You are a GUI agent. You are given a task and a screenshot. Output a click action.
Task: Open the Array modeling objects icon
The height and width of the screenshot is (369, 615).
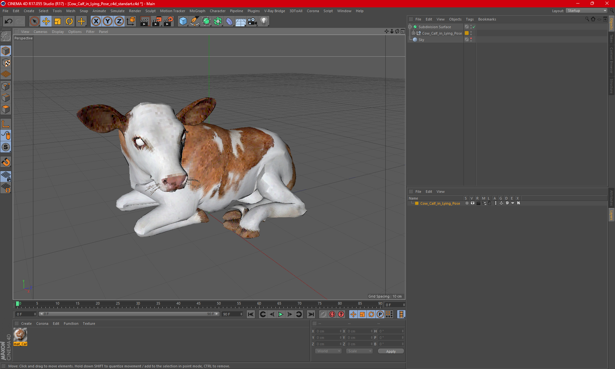pyautogui.click(x=218, y=21)
